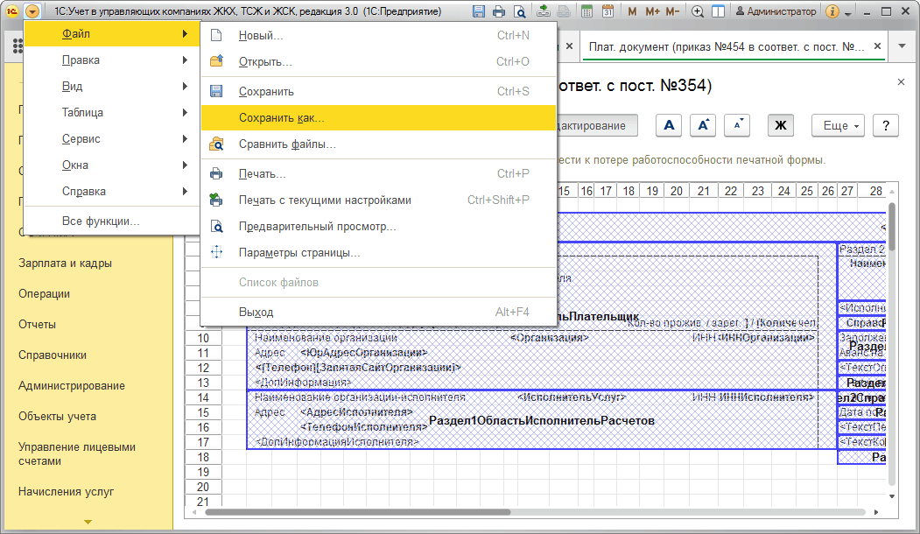The image size is (920, 534).
Task: Click the spreadsheet vertical scrollbar thumb
Action: tap(892, 227)
